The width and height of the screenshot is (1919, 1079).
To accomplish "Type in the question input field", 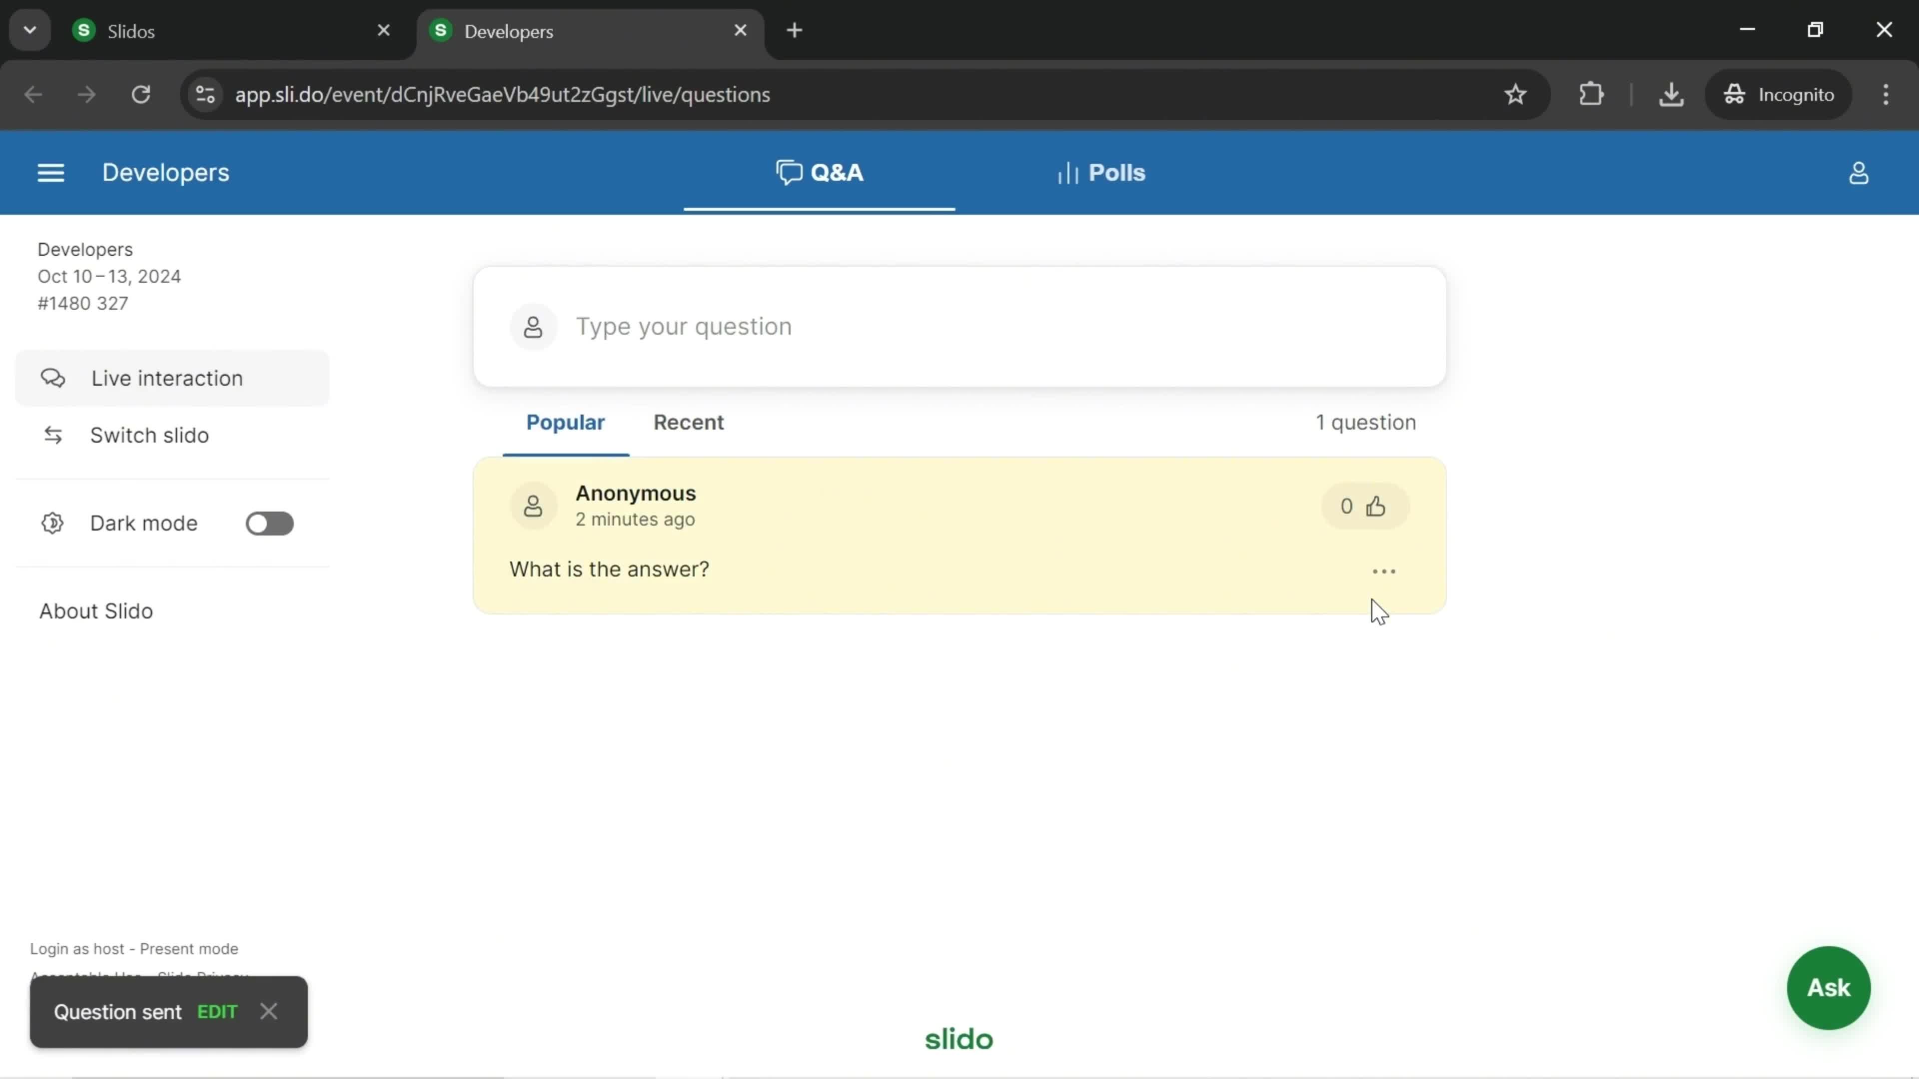I will (959, 325).
